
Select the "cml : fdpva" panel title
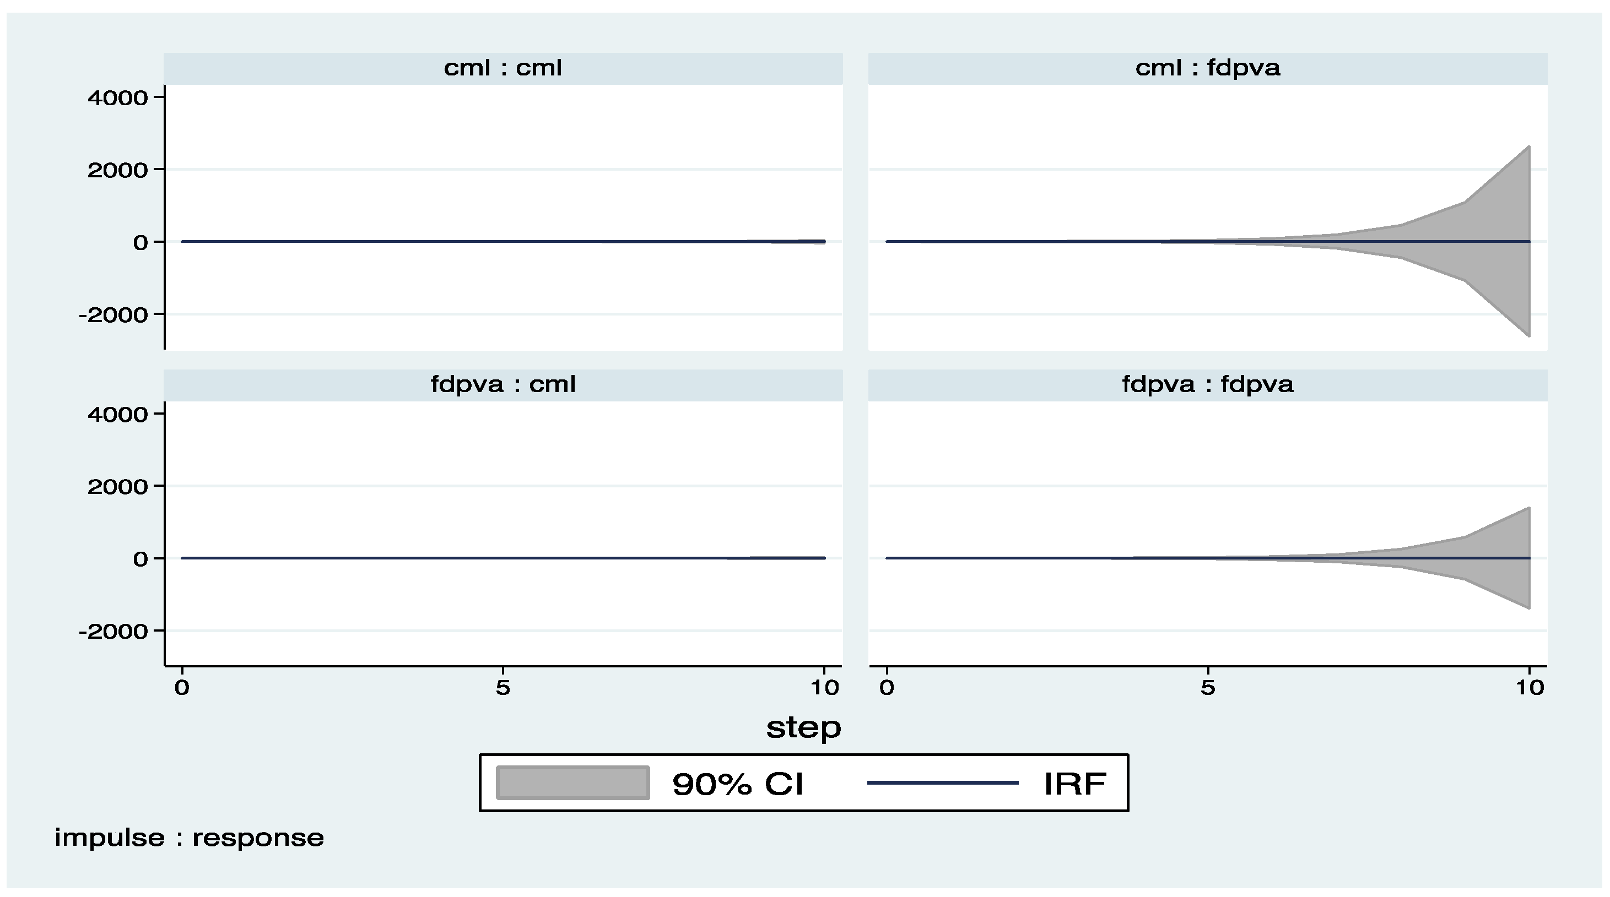tap(1208, 68)
